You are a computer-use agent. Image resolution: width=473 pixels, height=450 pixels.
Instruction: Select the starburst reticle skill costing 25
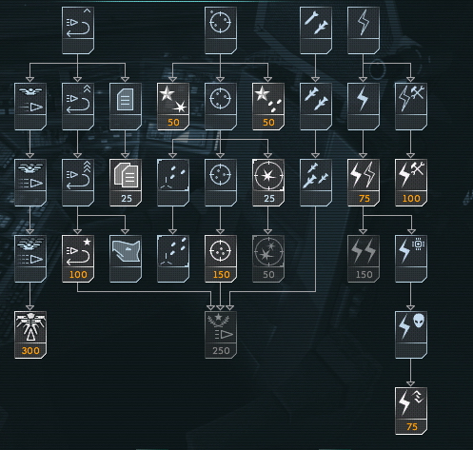click(268, 183)
